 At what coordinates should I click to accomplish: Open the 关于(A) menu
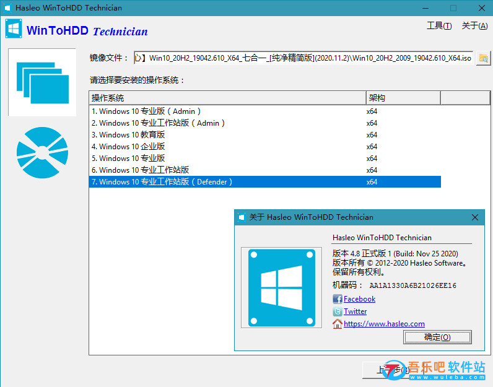pyautogui.click(x=474, y=26)
